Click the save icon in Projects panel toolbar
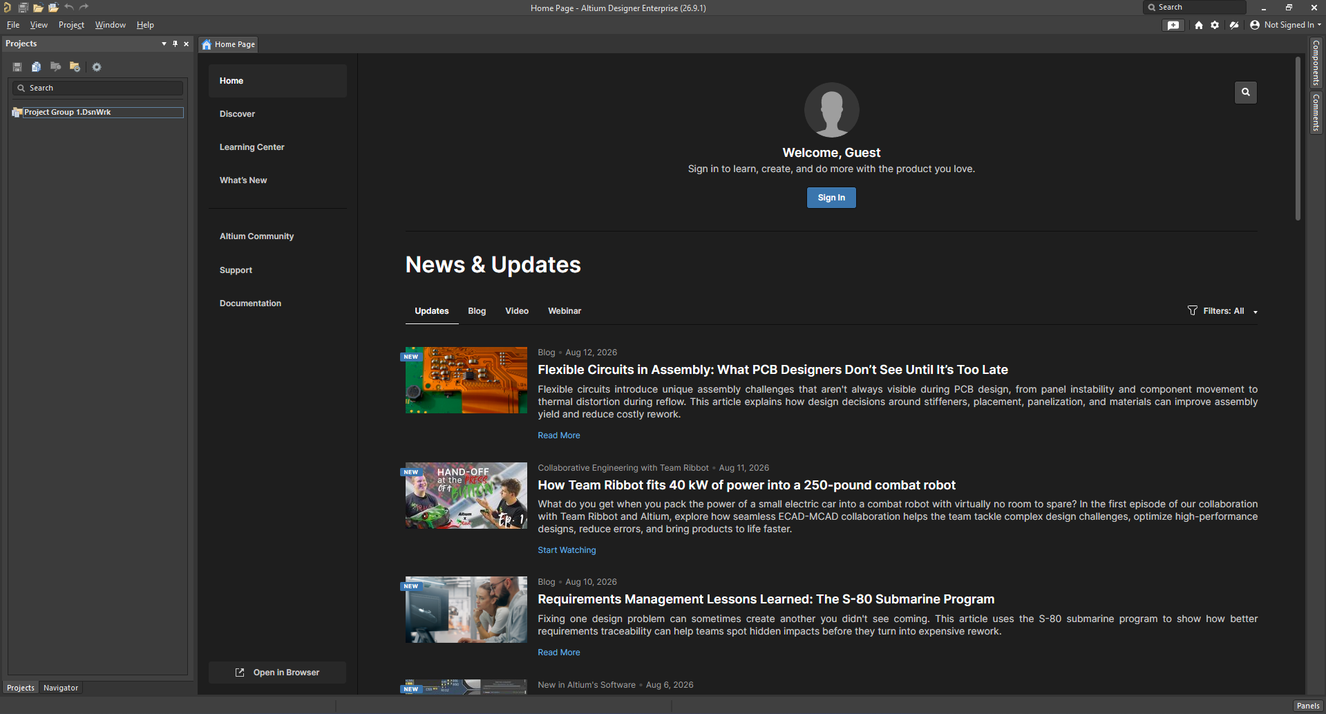 point(17,67)
